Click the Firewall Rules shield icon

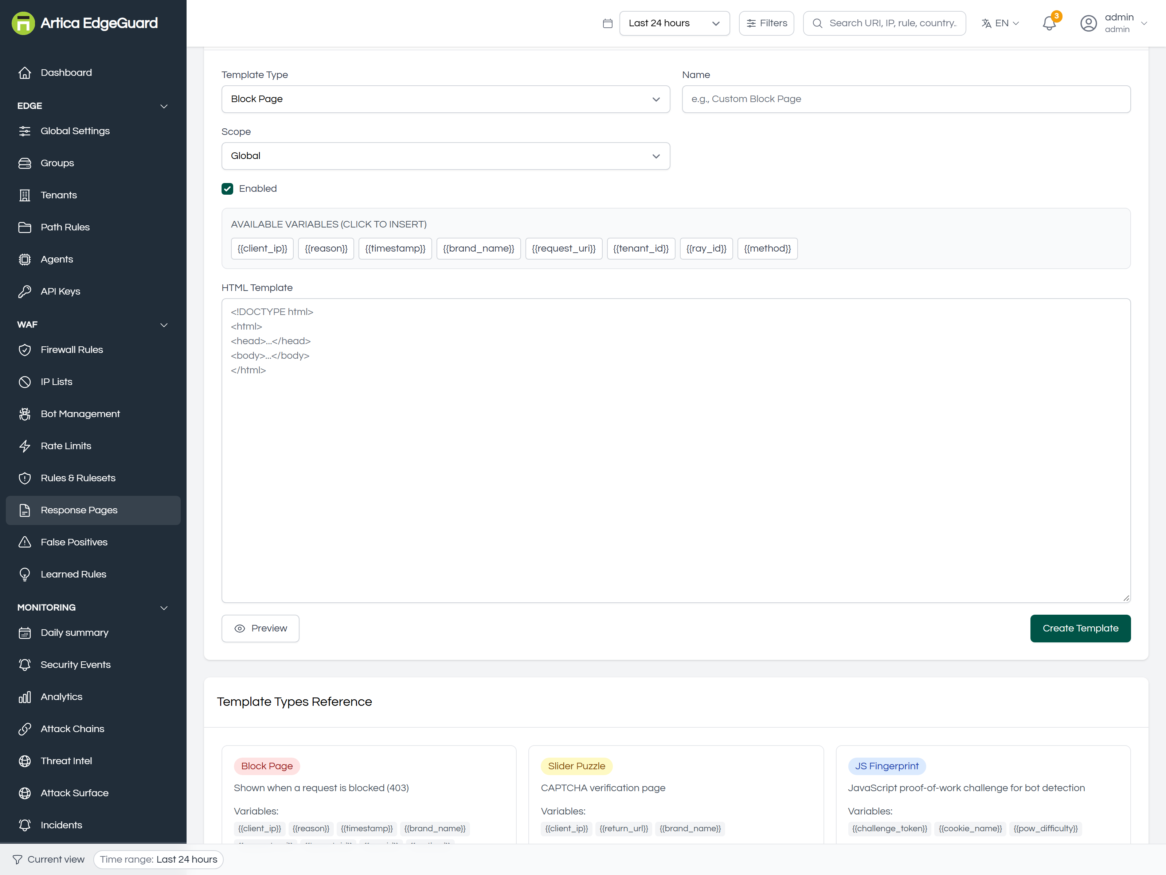[x=25, y=350]
